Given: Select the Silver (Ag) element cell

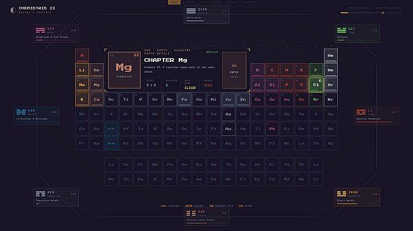Looking at the screenshot, I should click(229, 114).
